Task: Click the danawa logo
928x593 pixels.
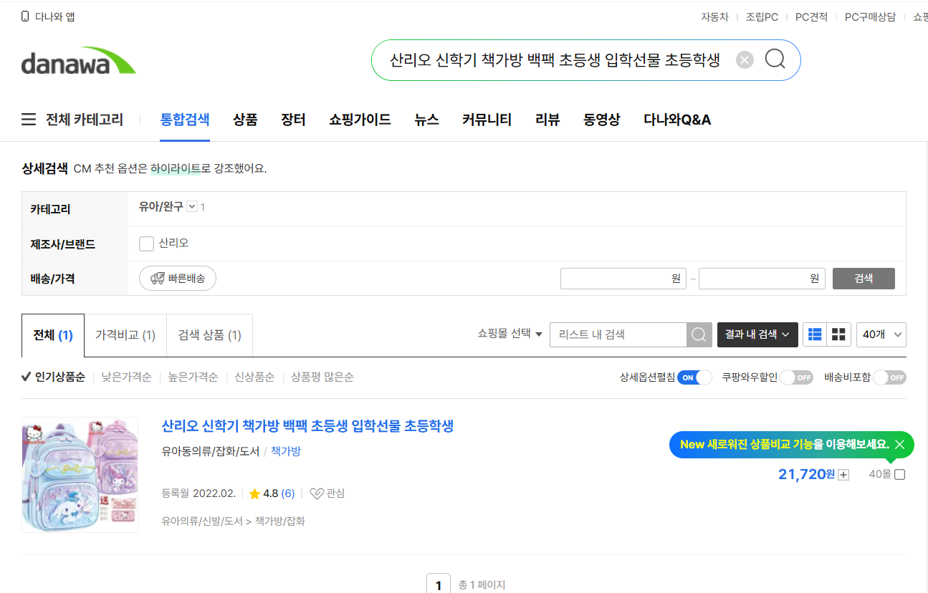Action: tap(78, 61)
